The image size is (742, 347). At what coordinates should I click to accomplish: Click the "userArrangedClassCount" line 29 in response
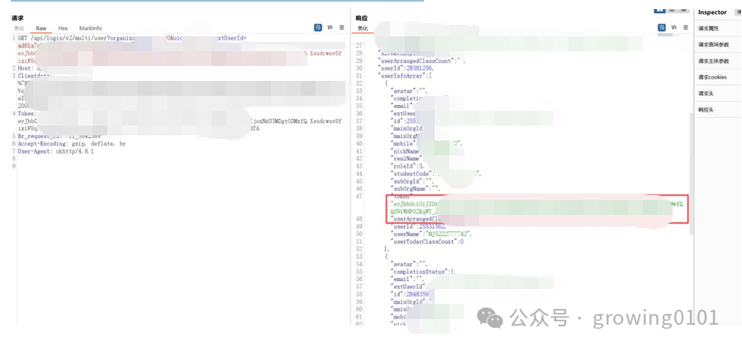(421, 60)
